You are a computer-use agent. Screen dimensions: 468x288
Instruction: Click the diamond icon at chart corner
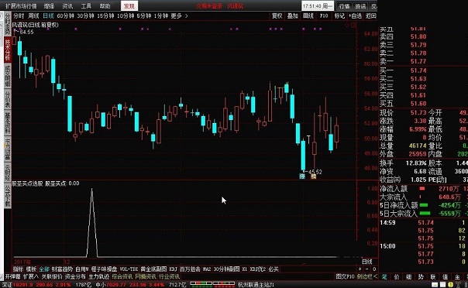347,26
